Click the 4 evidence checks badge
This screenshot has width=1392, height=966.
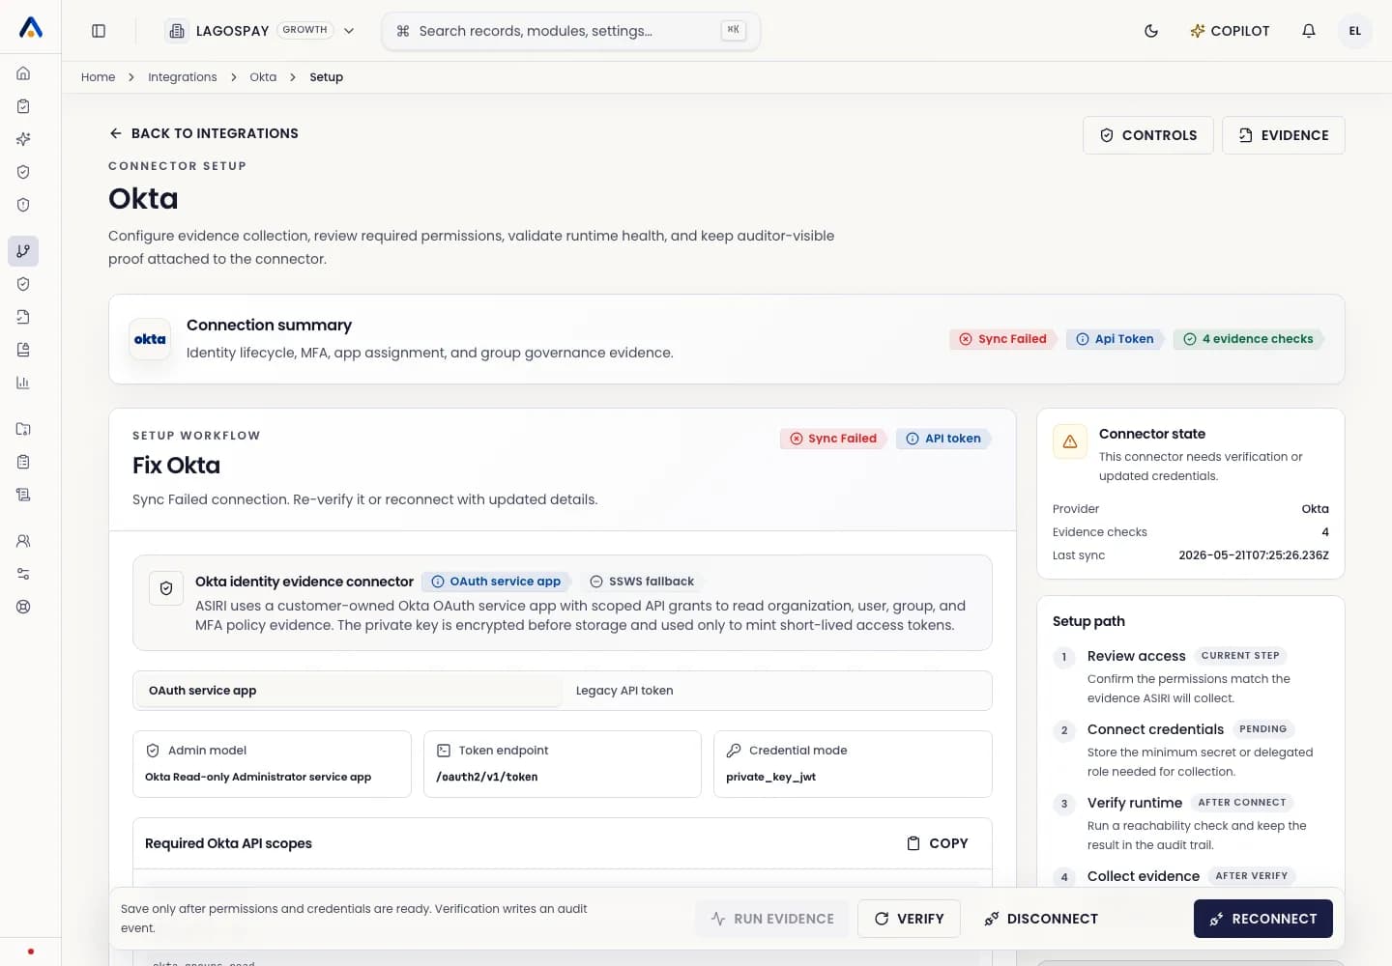1248,339
